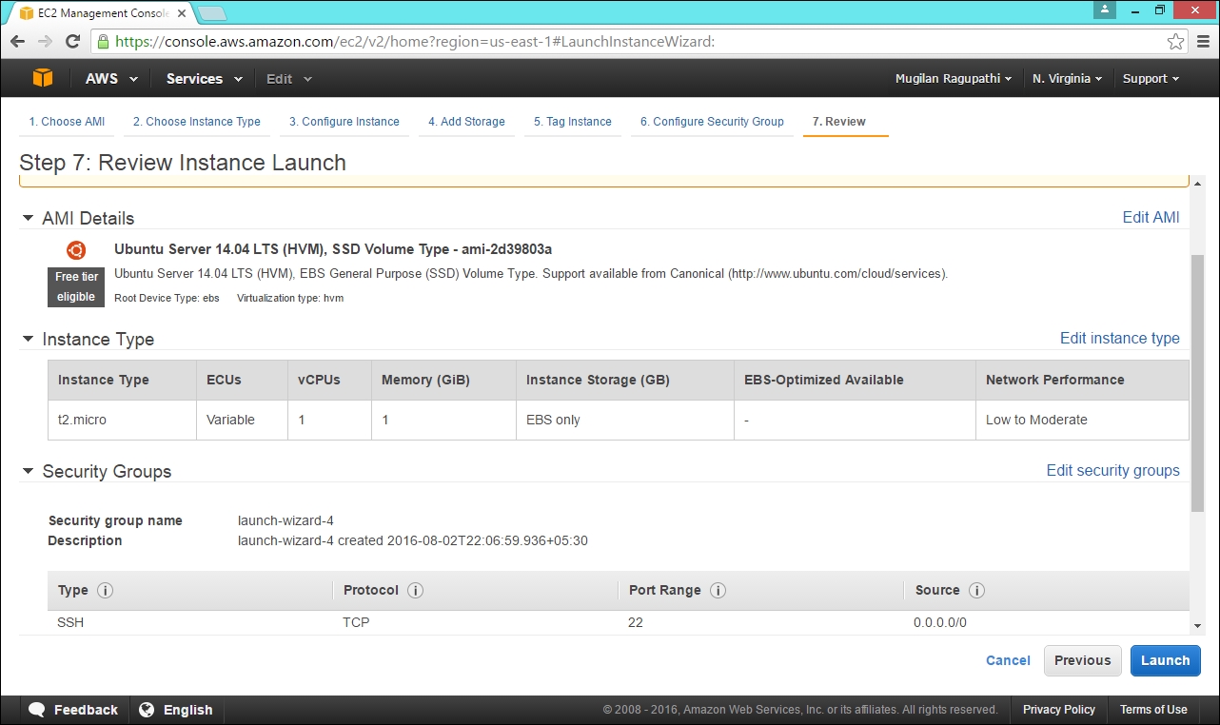
Task: Open the Privacy Policy link
Action: [x=1059, y=710]
